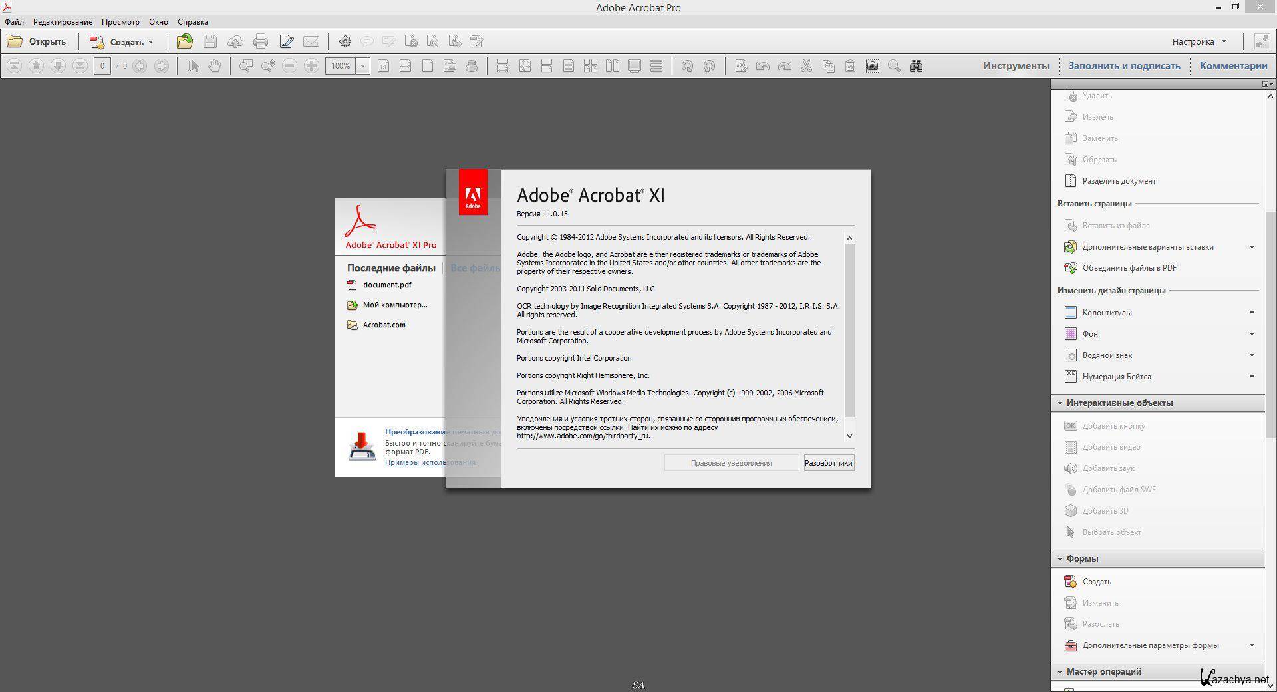Image resolution: width=1277 pixels, height=692 pixels.
Task: Click the tools pane options menu icon
Action: 1268,84
